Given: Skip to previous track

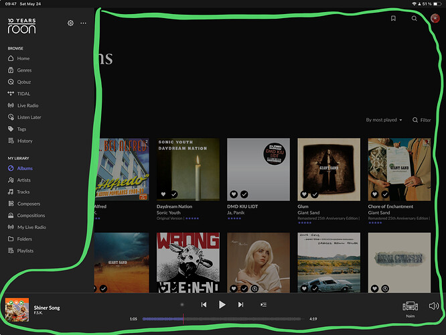Looking at the screenshot, I should 204,305.
